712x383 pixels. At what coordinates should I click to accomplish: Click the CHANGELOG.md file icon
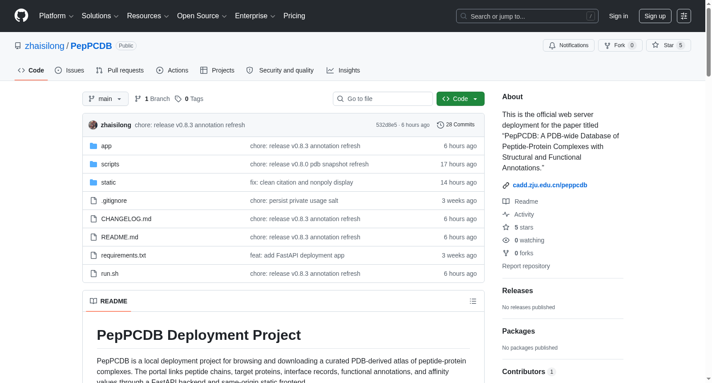pos(93,219)
